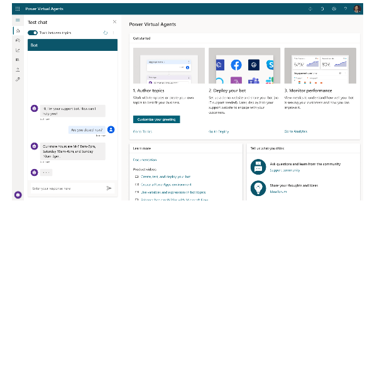Open Publish upload icon in sidebar

(18, 70)
